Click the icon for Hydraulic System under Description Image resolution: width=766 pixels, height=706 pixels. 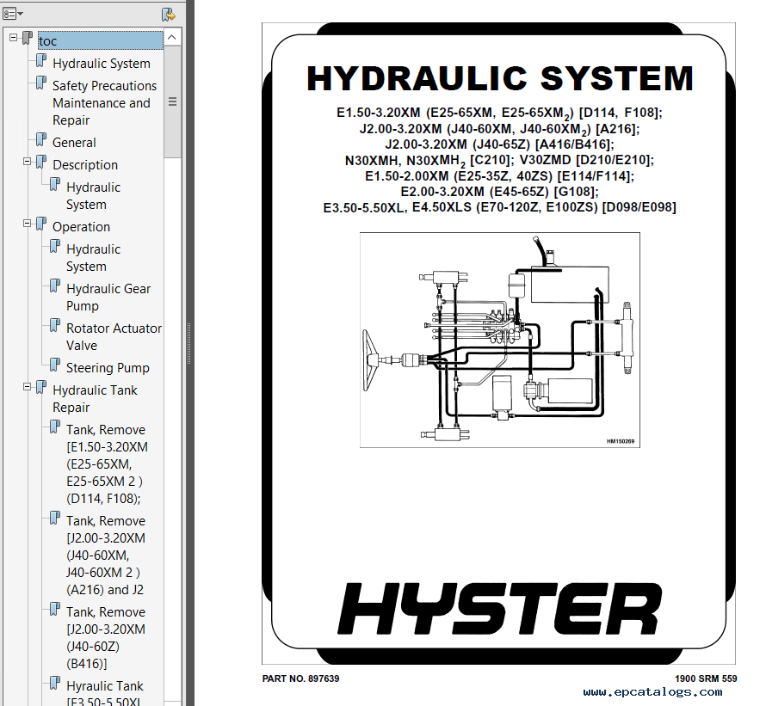point(55,184)
